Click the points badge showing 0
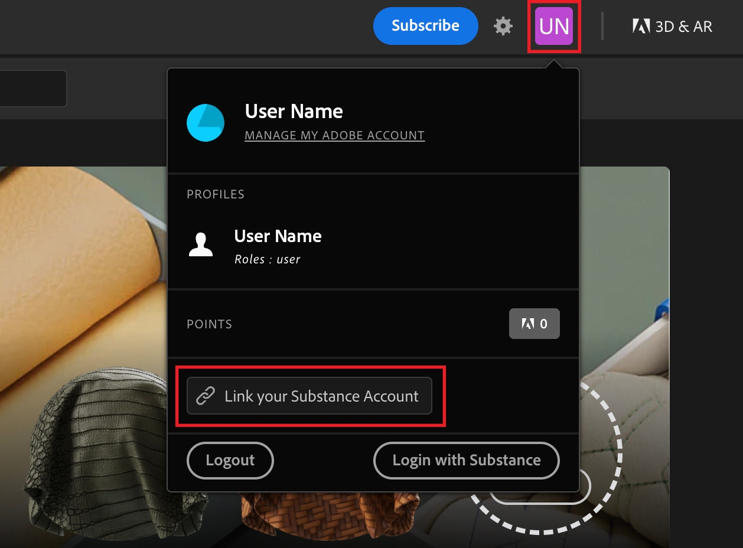 [535, 324]
